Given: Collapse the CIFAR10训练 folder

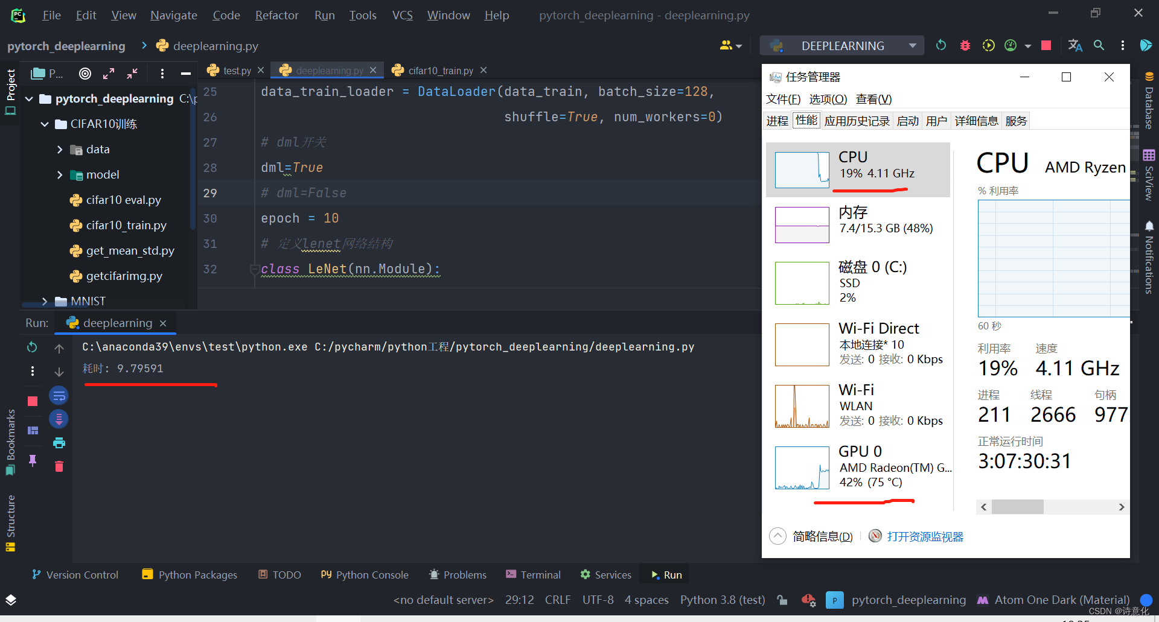Looking at the screenshot, I should (43, 124).
